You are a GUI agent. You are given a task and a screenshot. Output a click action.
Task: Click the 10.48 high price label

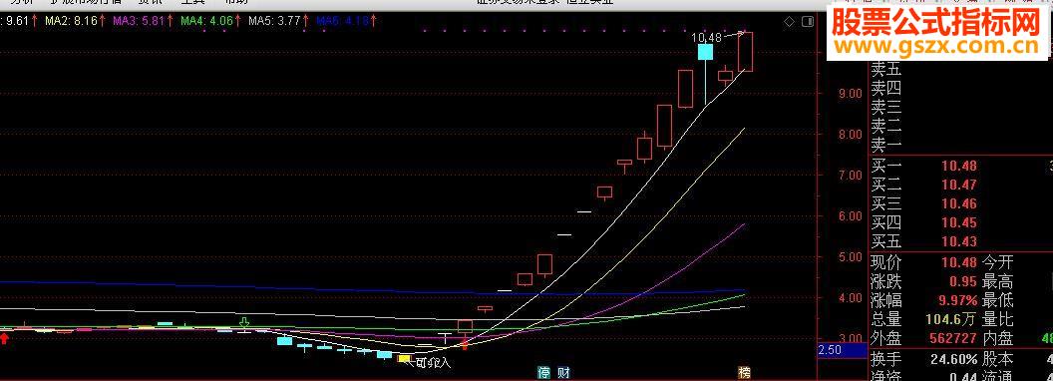pos(706,38)
